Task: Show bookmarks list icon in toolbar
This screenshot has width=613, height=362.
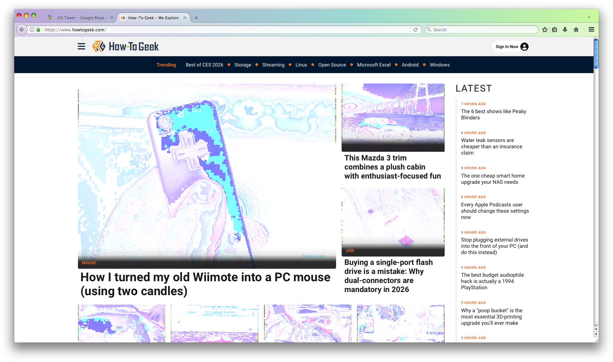Action: 555,30
